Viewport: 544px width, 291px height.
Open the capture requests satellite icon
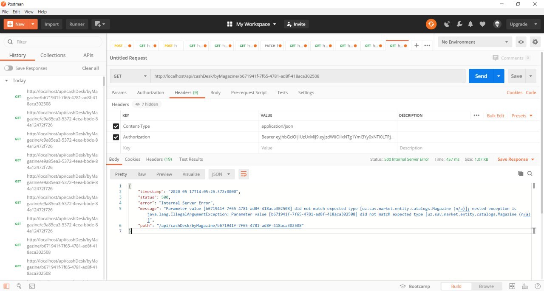[447, 24]
